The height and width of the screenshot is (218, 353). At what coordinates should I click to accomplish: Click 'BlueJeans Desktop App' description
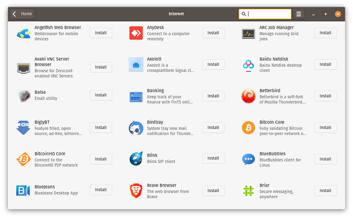56,193
